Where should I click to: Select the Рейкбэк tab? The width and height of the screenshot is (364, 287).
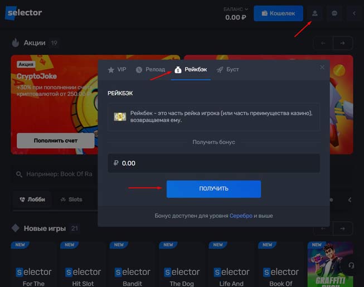coord(191,70)
